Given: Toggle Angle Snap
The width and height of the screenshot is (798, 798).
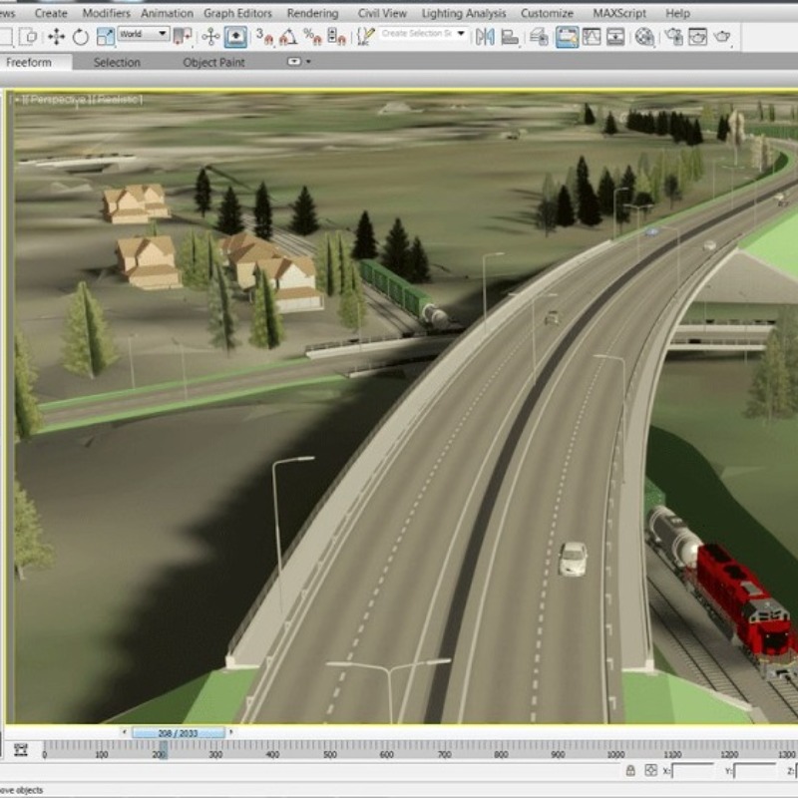Looking at the screenshot, I should [287, 37].
